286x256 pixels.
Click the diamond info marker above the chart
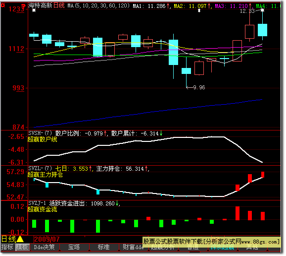pyautogui.click(x=199, y=10)
